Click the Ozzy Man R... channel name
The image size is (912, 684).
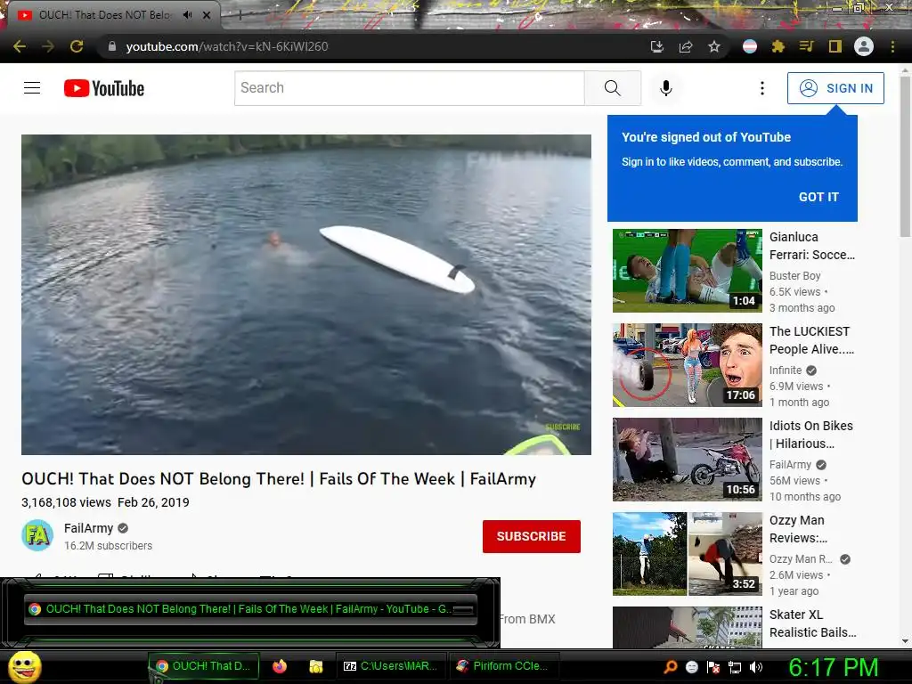[801, 559]
